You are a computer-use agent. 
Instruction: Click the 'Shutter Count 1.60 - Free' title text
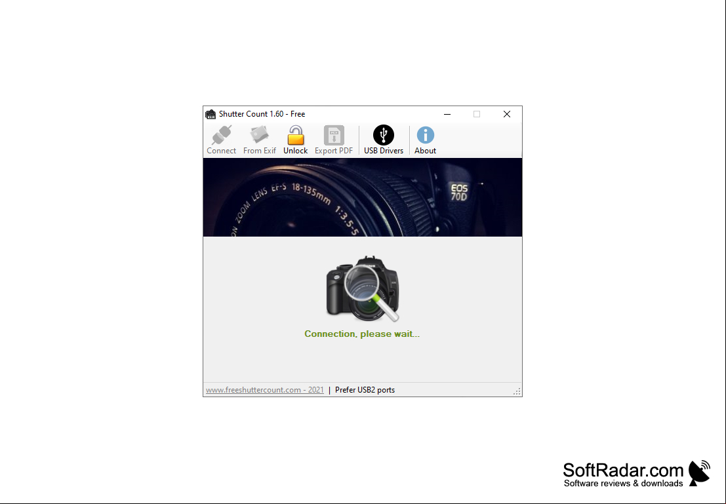pos(262,114)
